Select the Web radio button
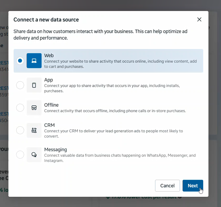Screen dimensions: 221x207 (20, 61)
